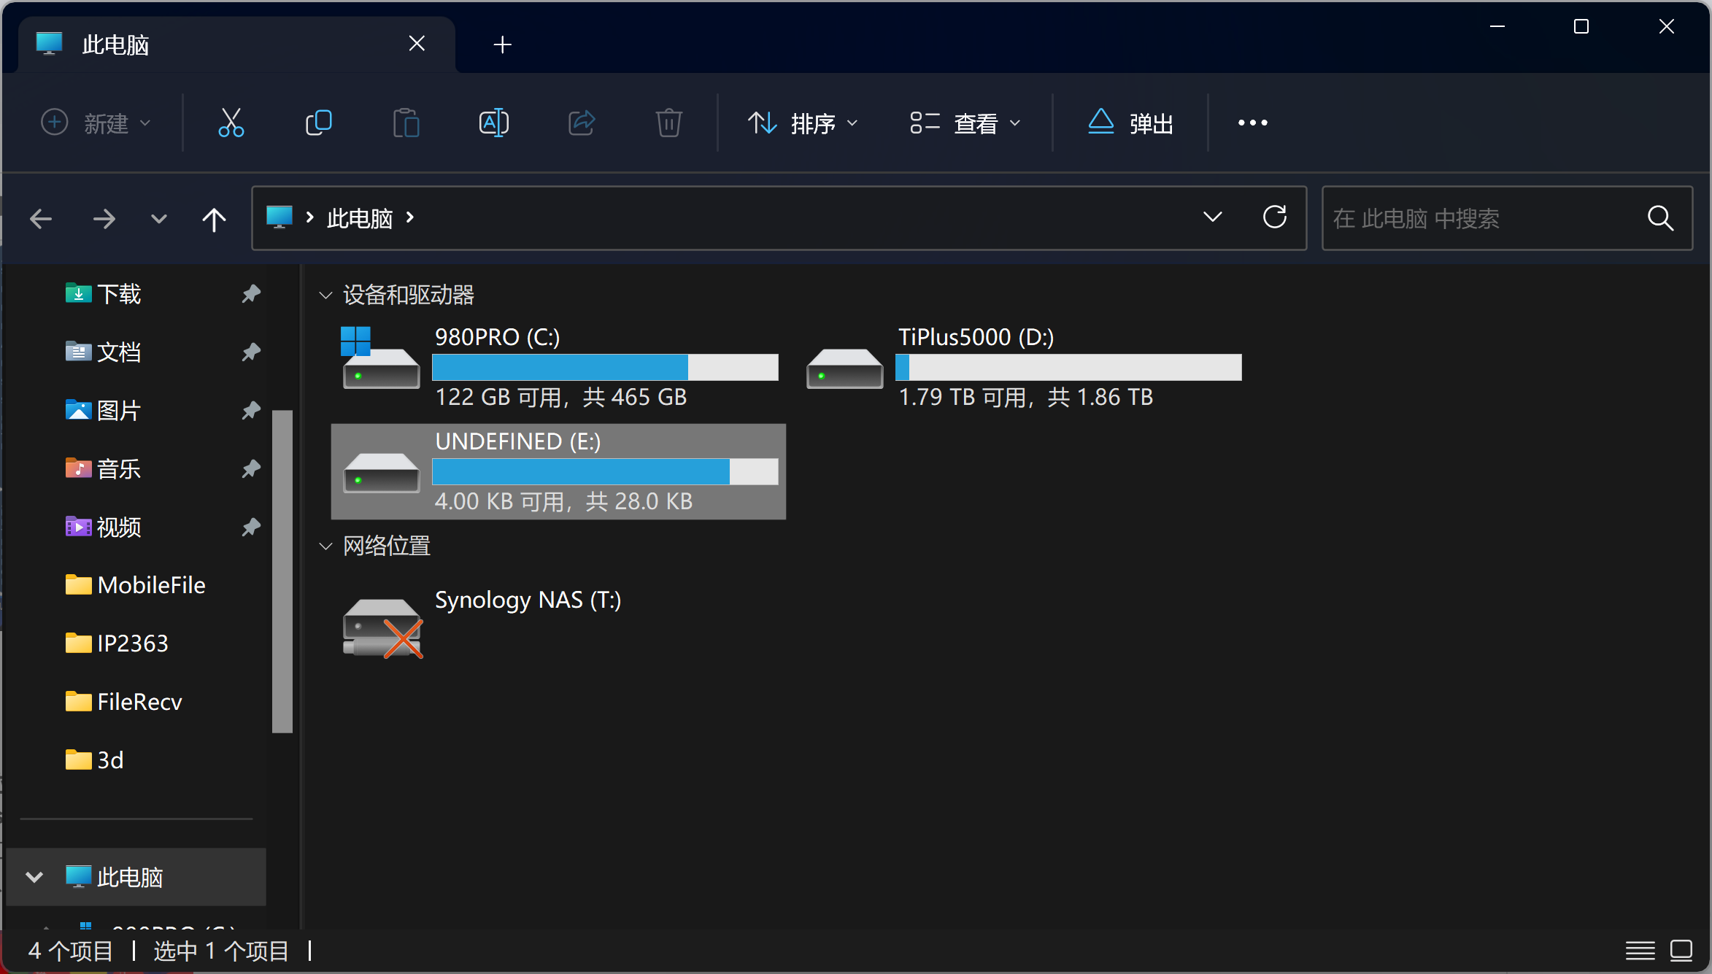The image size is (1712, 974).
Task: Click UNDEFINED (E:) usage bar
Action: [605, 471]
